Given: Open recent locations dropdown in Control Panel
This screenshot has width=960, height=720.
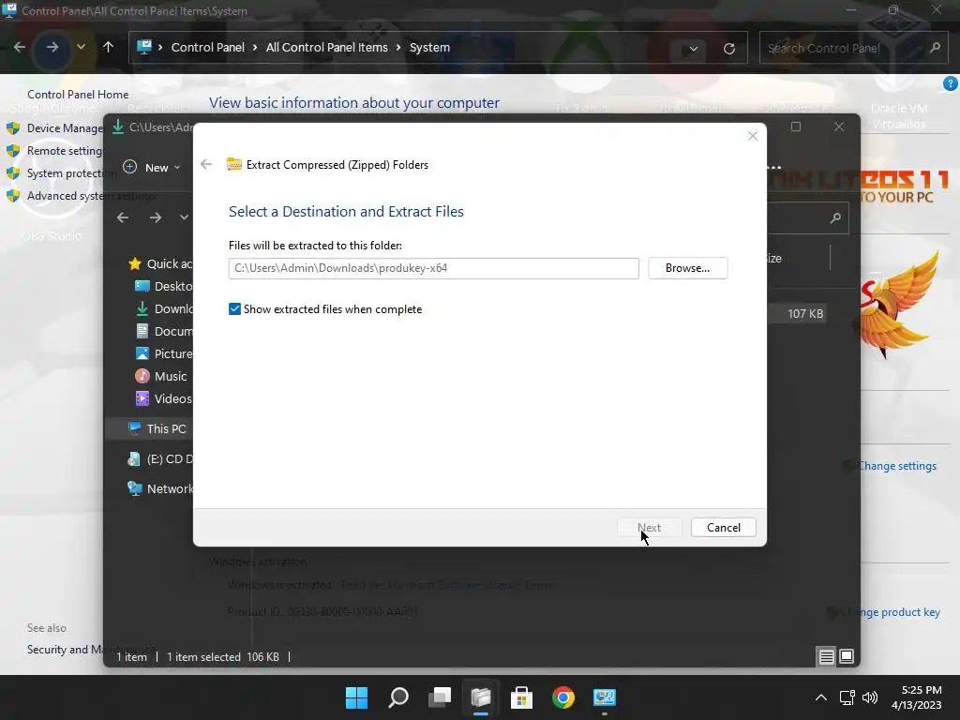Looking at the screenshot, I should point(81,47).
